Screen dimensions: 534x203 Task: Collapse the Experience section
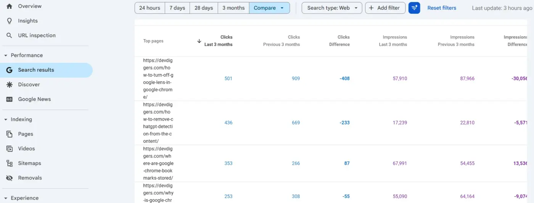pyautogui.click(x=6, y=198)
